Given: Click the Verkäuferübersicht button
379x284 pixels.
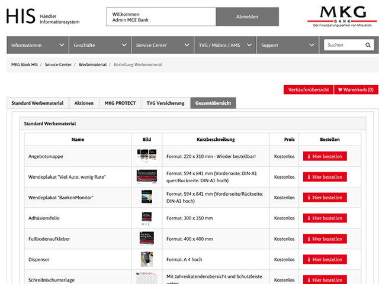Looking at the screenshot, I should pyautogui.click(x=309, y=89).
